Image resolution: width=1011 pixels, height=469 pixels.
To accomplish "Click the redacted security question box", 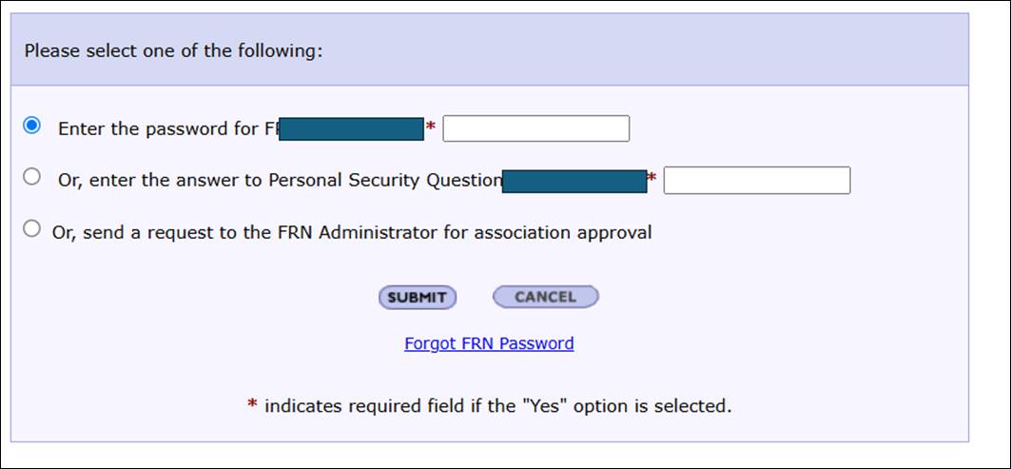I will (x=574, y=181).
